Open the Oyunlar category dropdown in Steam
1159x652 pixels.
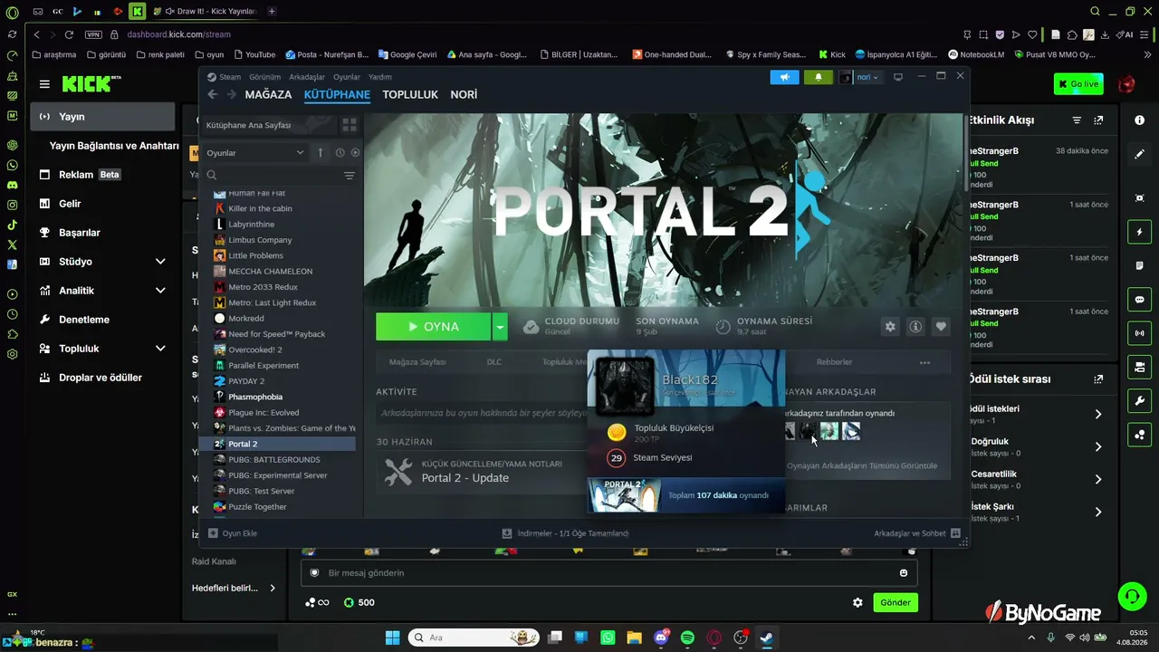click(x=255, y=153)
